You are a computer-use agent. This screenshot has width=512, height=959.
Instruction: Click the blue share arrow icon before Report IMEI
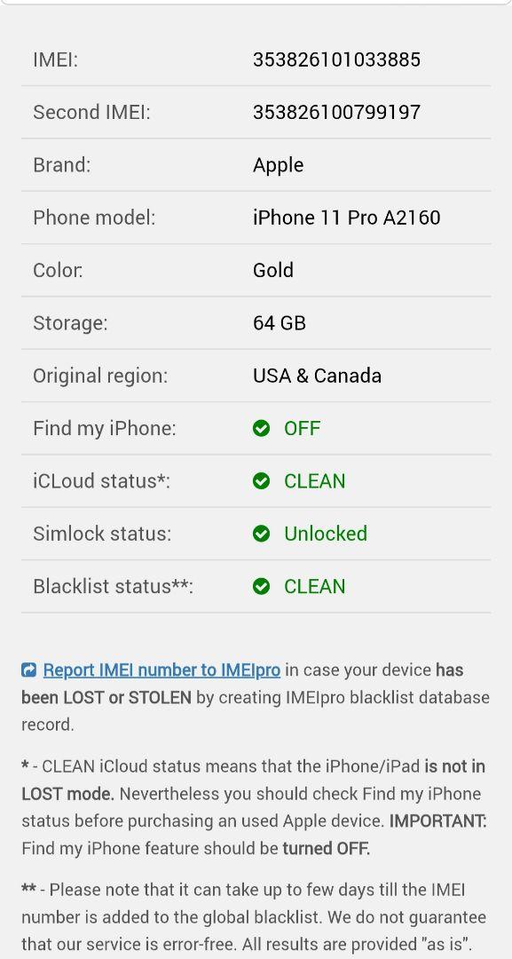[28, 670]
